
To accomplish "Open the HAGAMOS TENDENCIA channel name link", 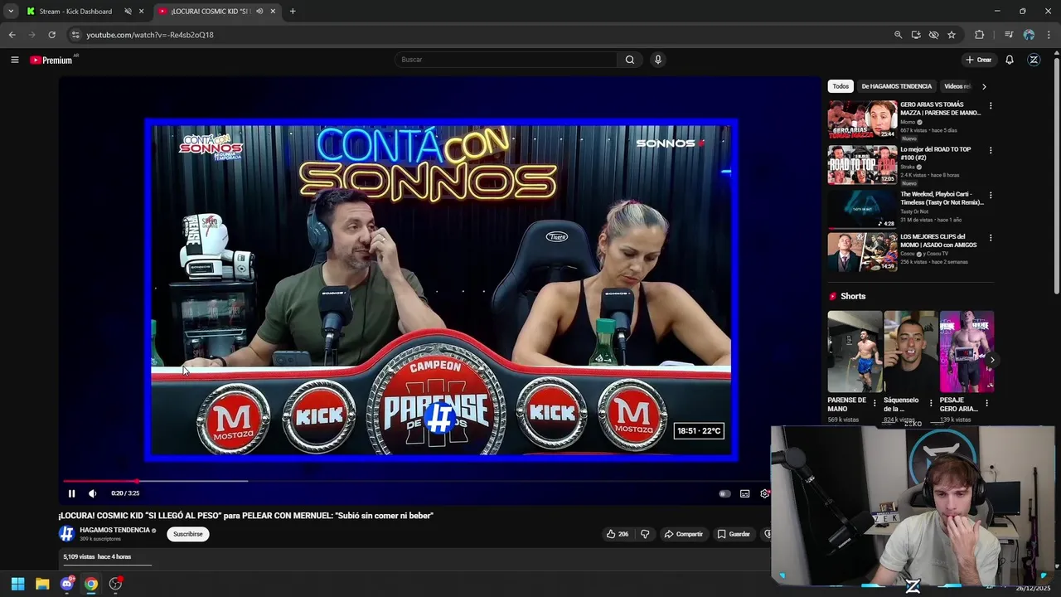I will click(114, 530).
